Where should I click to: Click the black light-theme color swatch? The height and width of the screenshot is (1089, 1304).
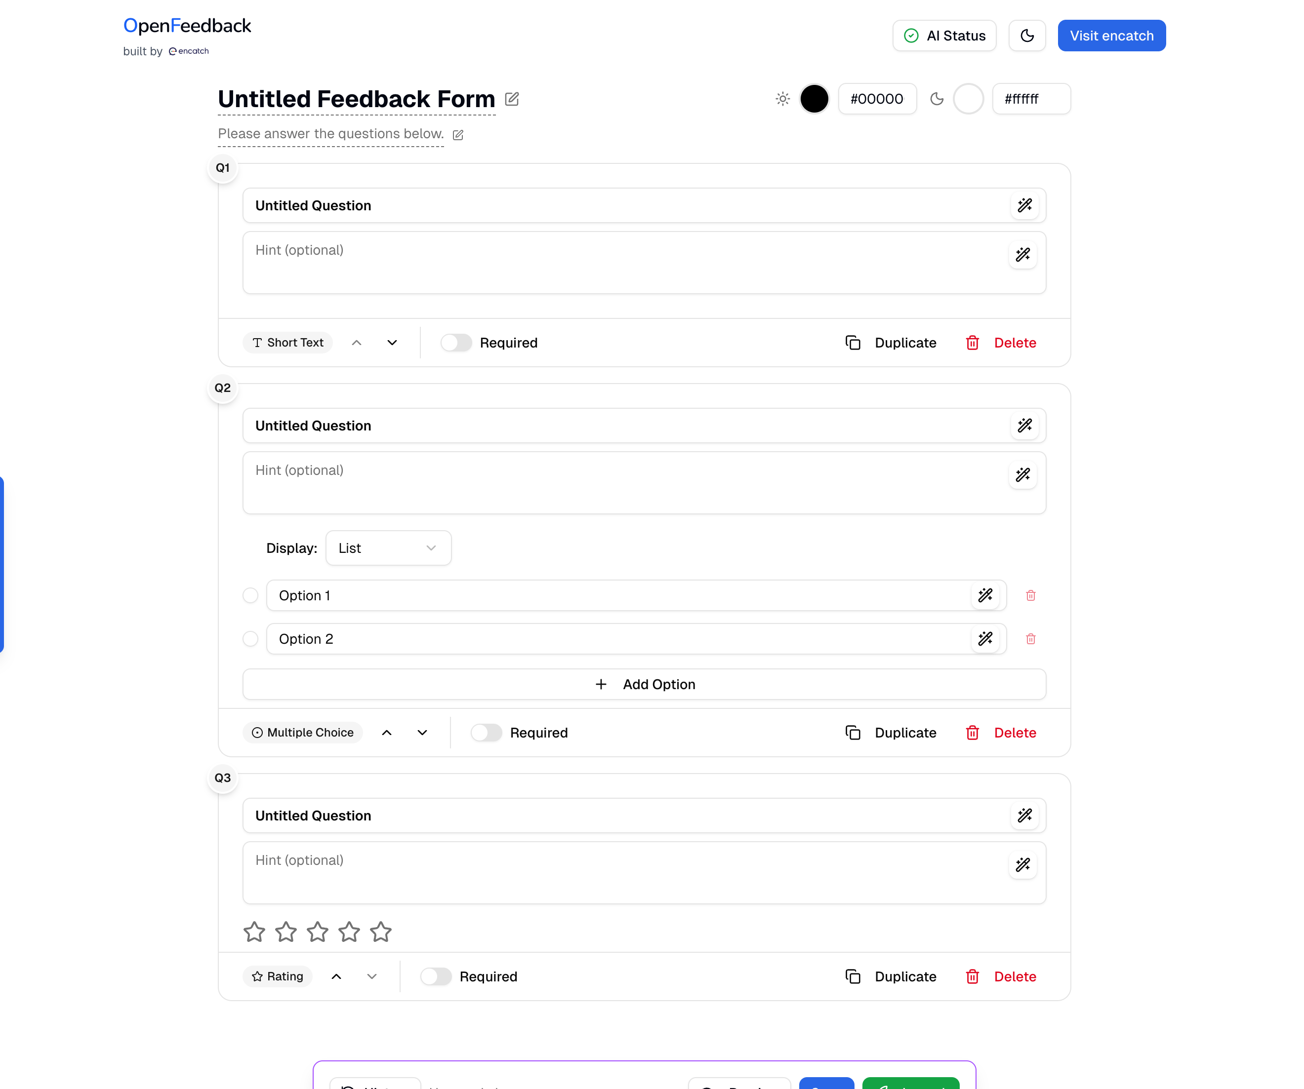tap(814, 99)
